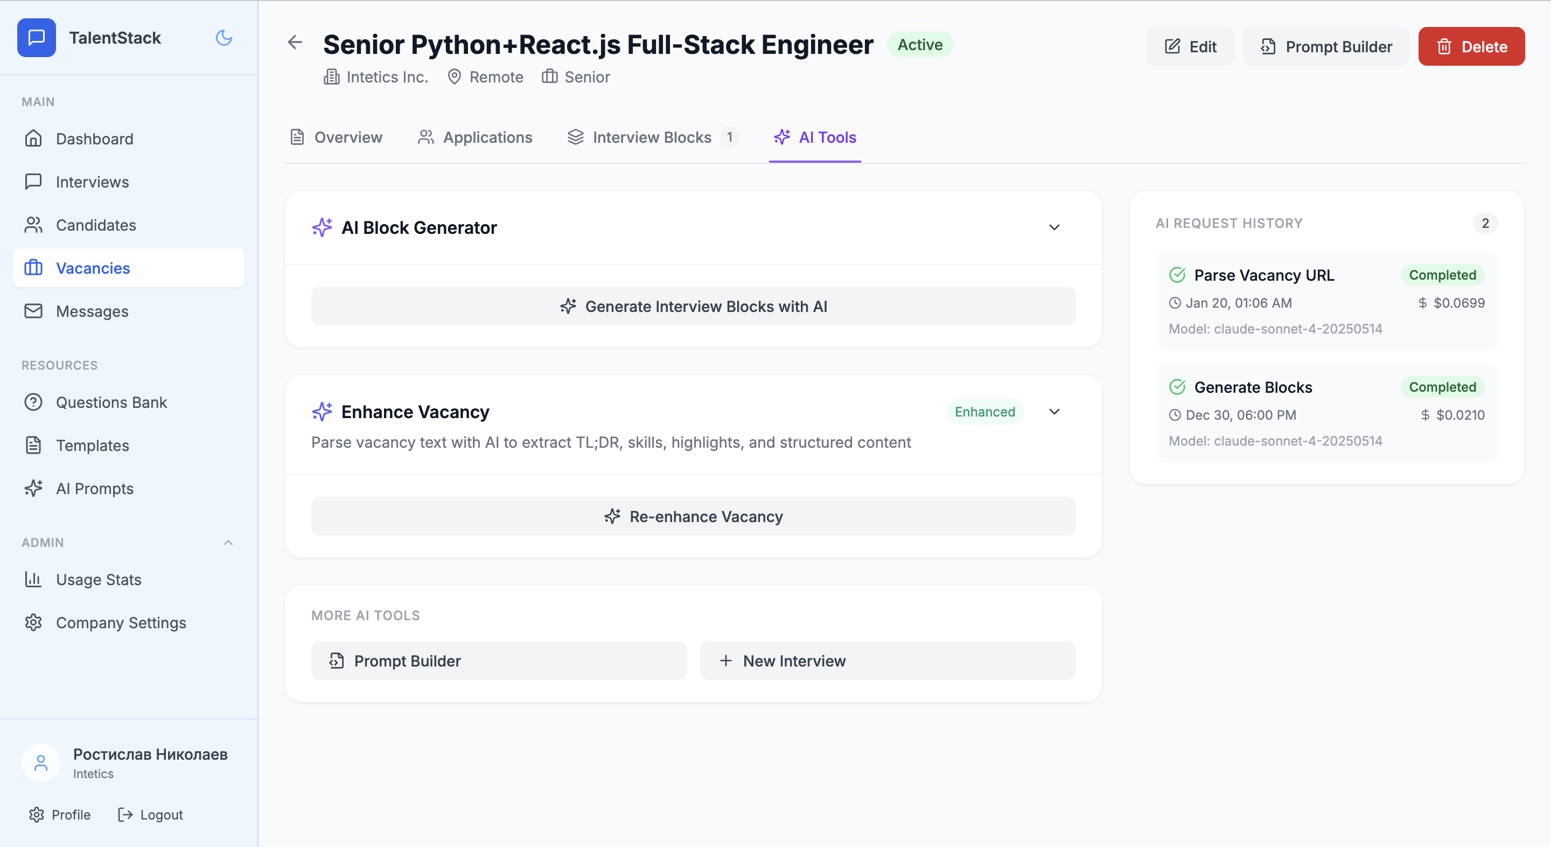Select the Interviews chat icon in sidebar
The image size is (1551, 847).
34,182
